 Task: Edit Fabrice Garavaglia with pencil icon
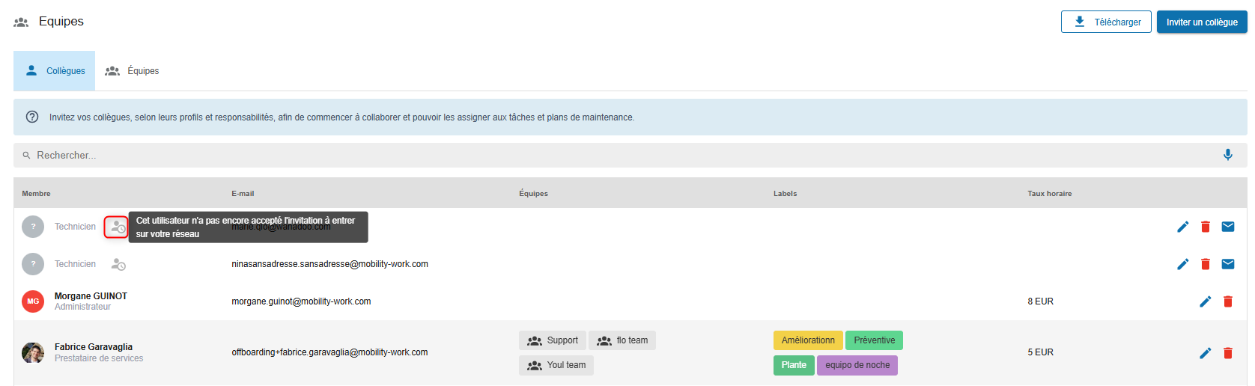pyautogui.click(x=1205, y=352)
